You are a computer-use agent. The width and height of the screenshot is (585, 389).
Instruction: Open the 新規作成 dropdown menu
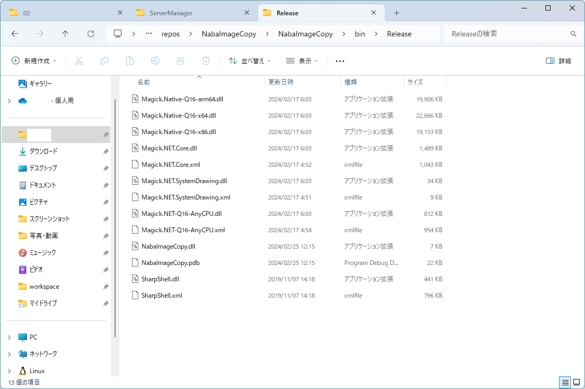point(34,61)
